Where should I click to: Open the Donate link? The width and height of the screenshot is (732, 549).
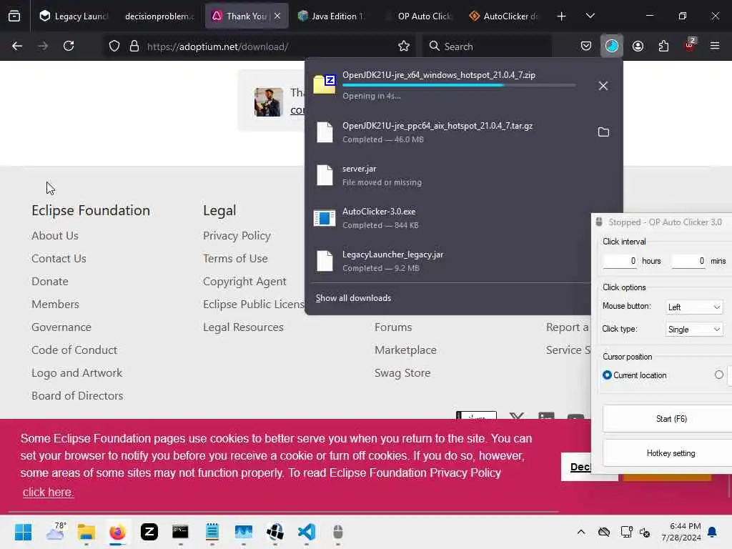[x=50, y=281]
